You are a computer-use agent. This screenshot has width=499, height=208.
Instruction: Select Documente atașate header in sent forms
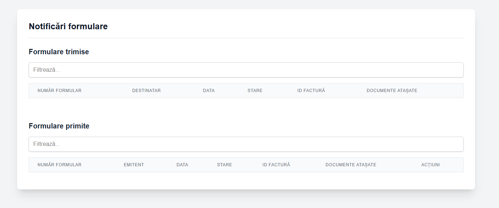point(392,91)
